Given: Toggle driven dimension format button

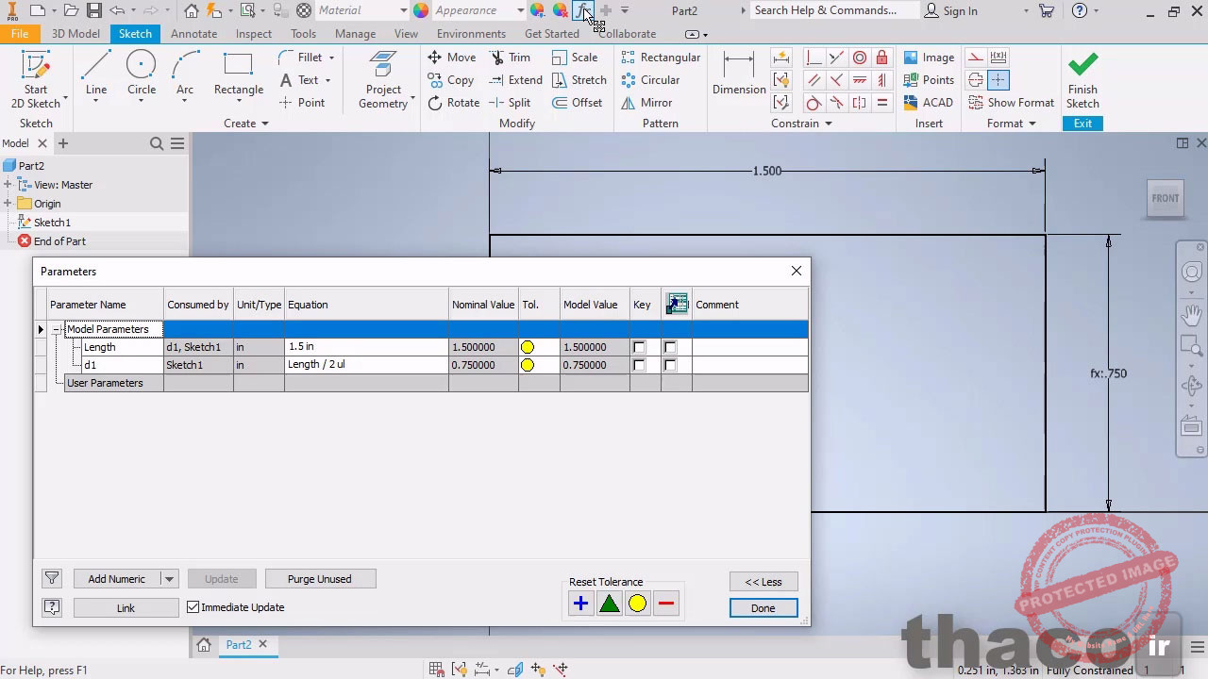Looking at the screenshot, I should (x=998, y=58).
